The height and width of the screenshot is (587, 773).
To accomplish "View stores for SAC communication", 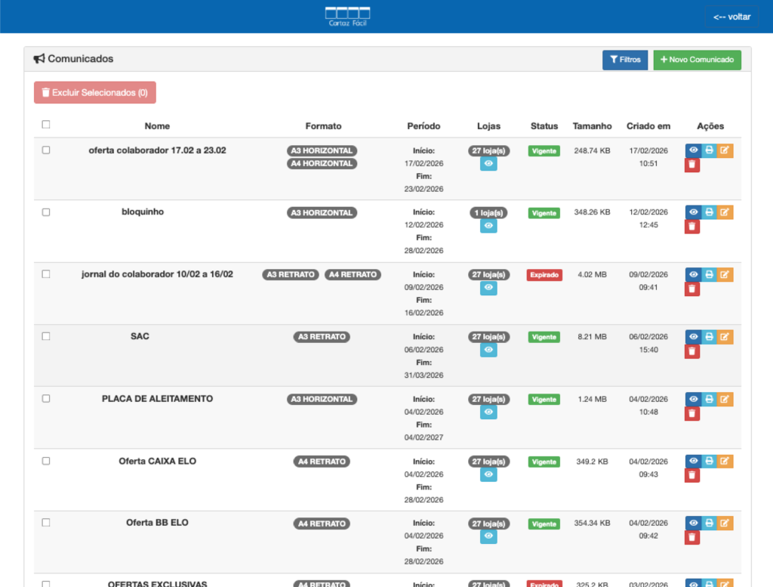I will pyautogui.click(x=488, y=350).
